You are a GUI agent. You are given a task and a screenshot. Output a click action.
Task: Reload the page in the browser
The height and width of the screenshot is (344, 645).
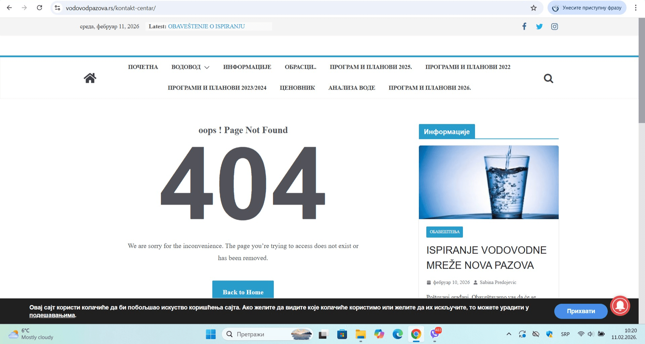(40, 8)
